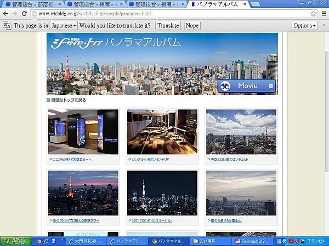
Task: Click the 360° TOKYO illumination link
Action: click(152, 220)
